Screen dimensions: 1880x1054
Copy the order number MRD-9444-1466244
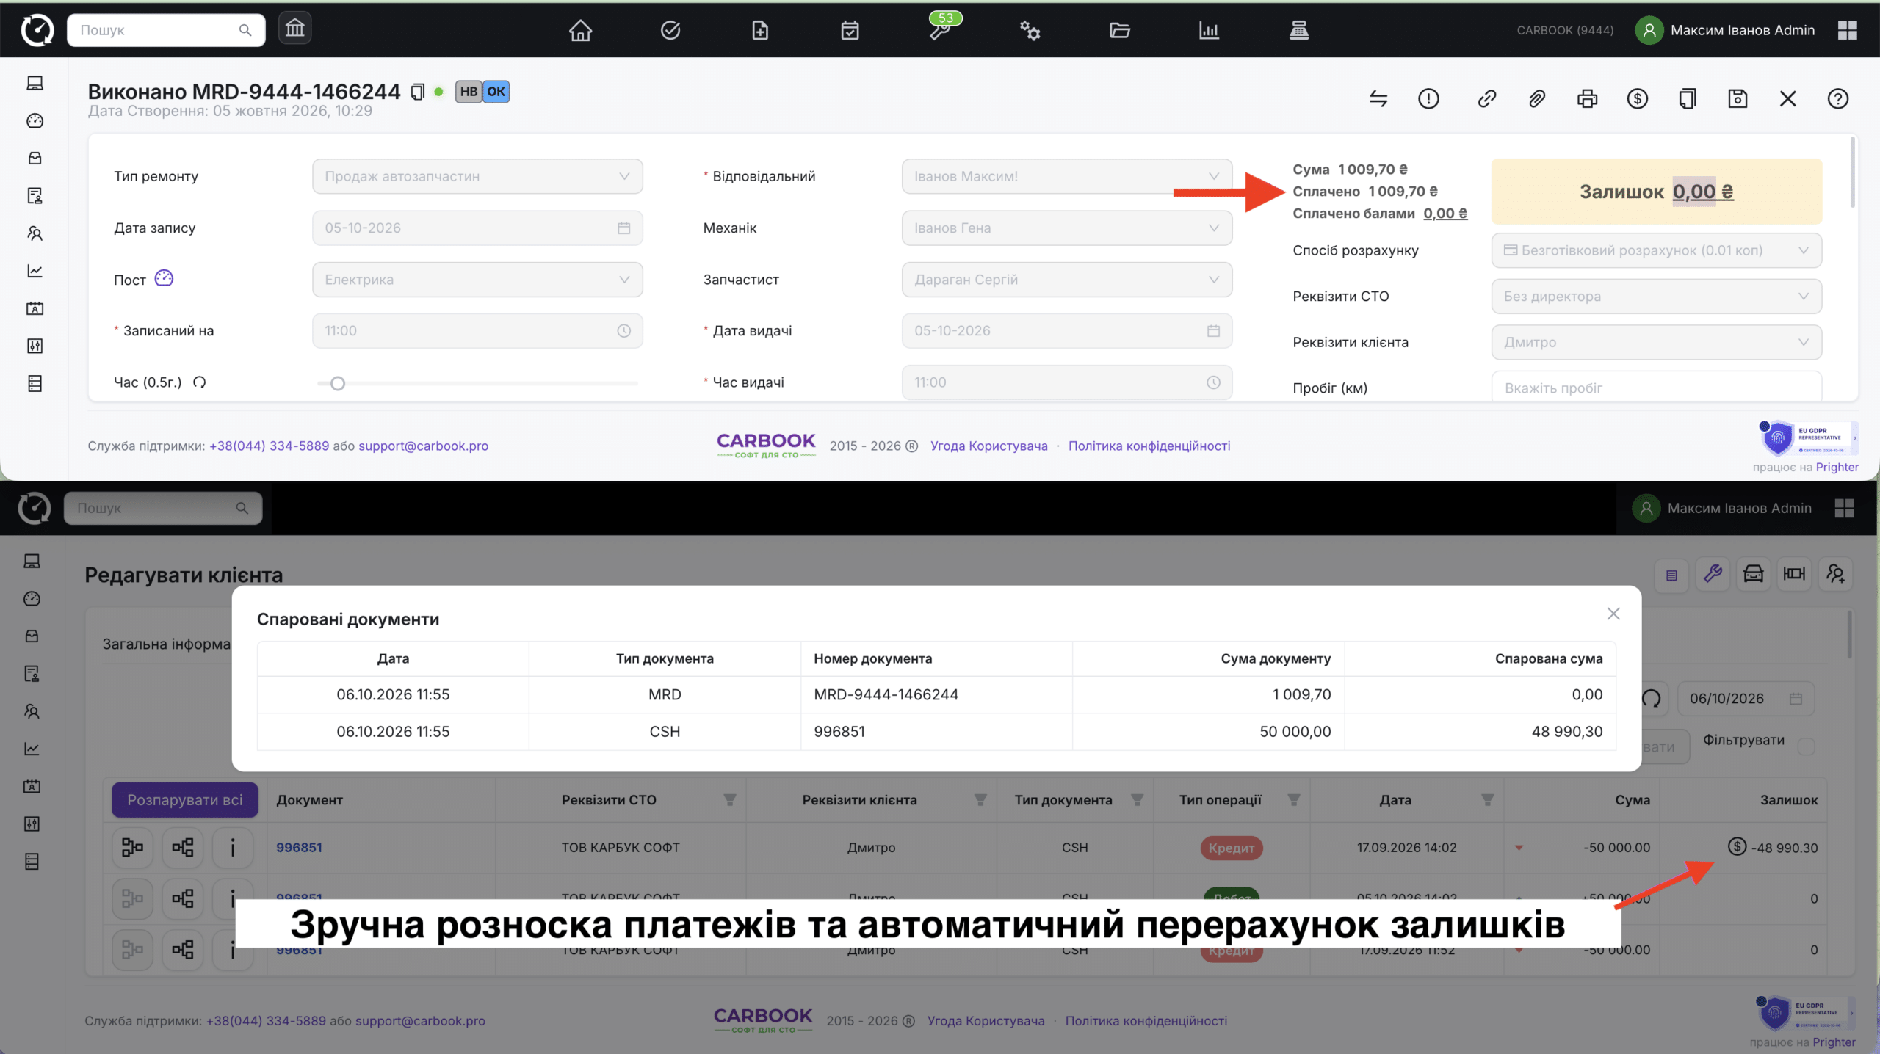[x=417, y=92]
